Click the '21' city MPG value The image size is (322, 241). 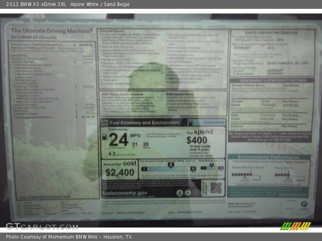(135, 144)
